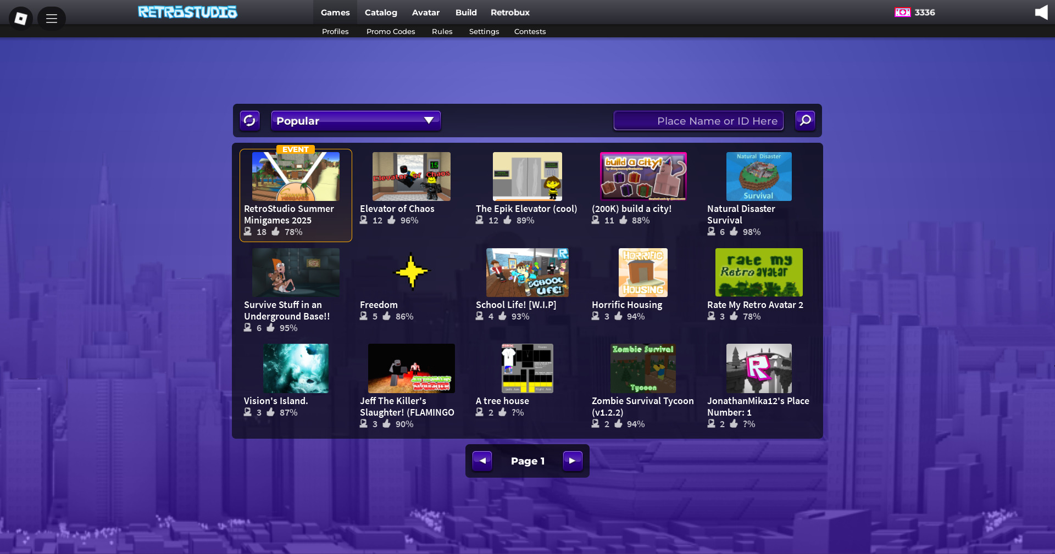
Task: Go to the next page arrow
Action: pos(573,461)
